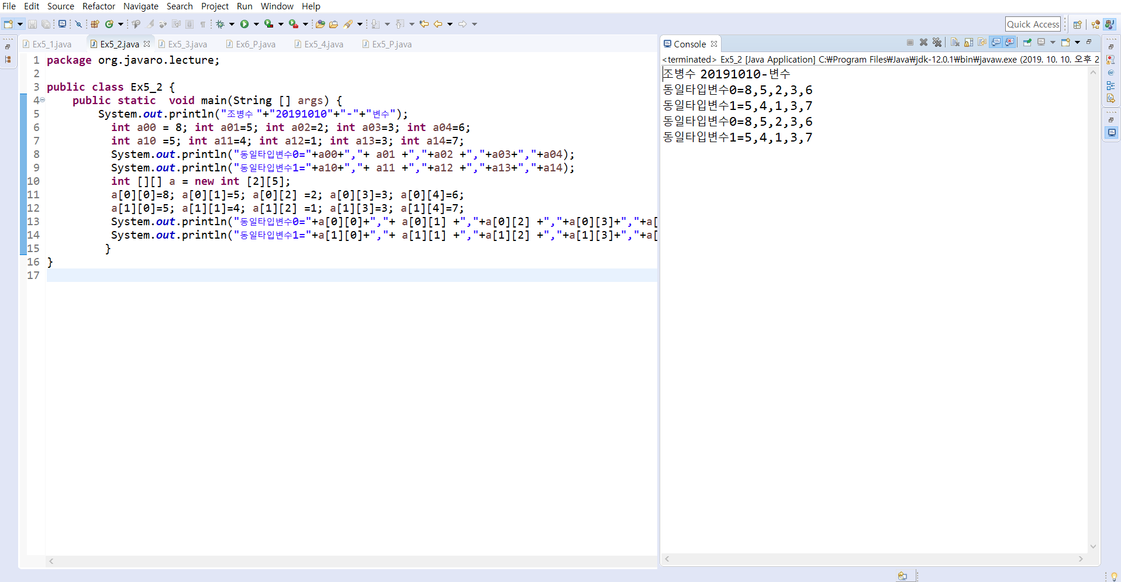
Task: Open the Navigate menu
Action: pyautogui.click(x=141, y=6)
